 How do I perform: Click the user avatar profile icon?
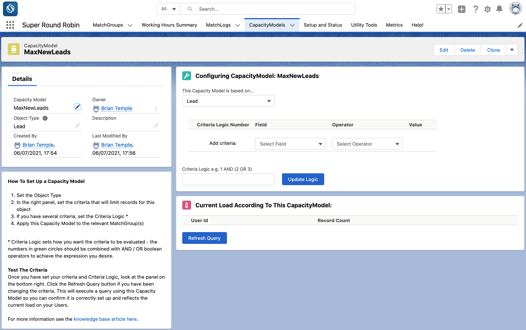coord(515,8)
